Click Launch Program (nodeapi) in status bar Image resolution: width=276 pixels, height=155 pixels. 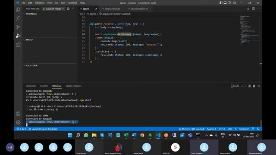pyautogui.click(x=43, y=129)
